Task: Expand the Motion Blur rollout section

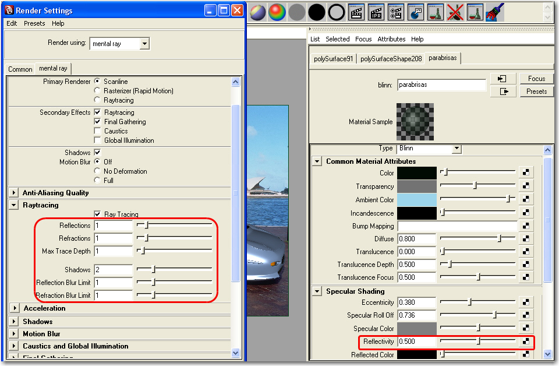Action: coord(13,334)
